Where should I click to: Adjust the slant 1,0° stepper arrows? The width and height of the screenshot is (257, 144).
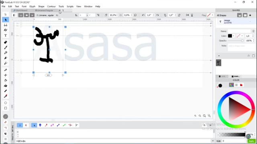tap(175, 15)
